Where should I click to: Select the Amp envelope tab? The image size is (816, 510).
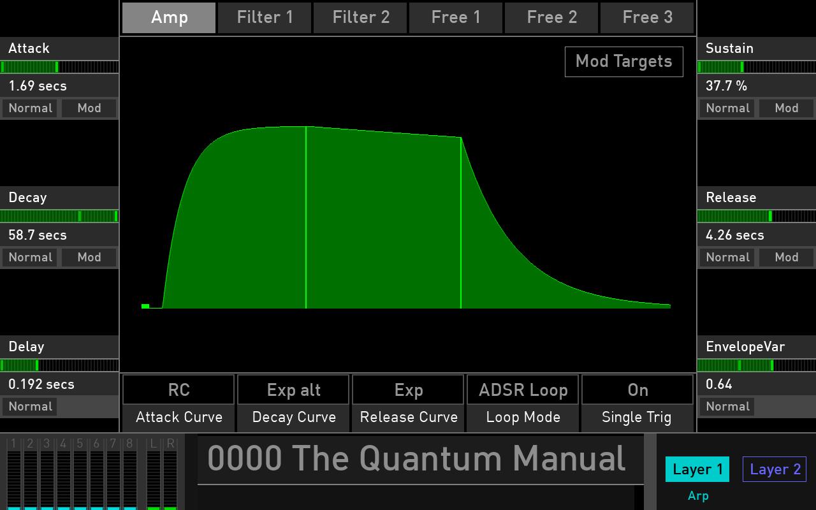tap(168, 17)
